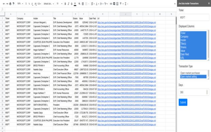Select Shares in Displayed Columns list
Viewport: 211px width, 132px height.
193,47
